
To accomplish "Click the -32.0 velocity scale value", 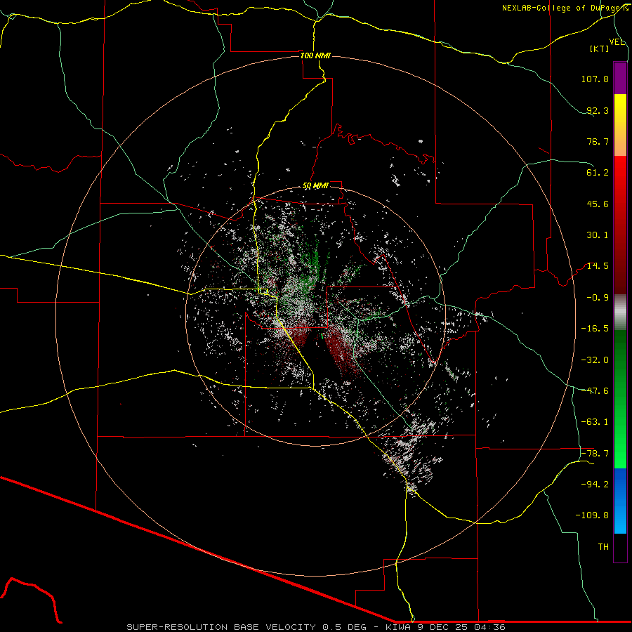I will (595, 360).
